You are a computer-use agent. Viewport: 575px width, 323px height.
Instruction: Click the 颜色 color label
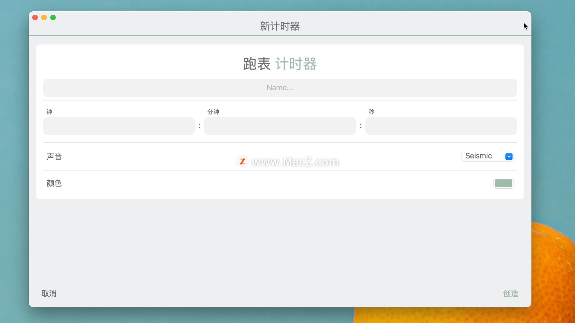pyautogui.click(x=54, y=183)
